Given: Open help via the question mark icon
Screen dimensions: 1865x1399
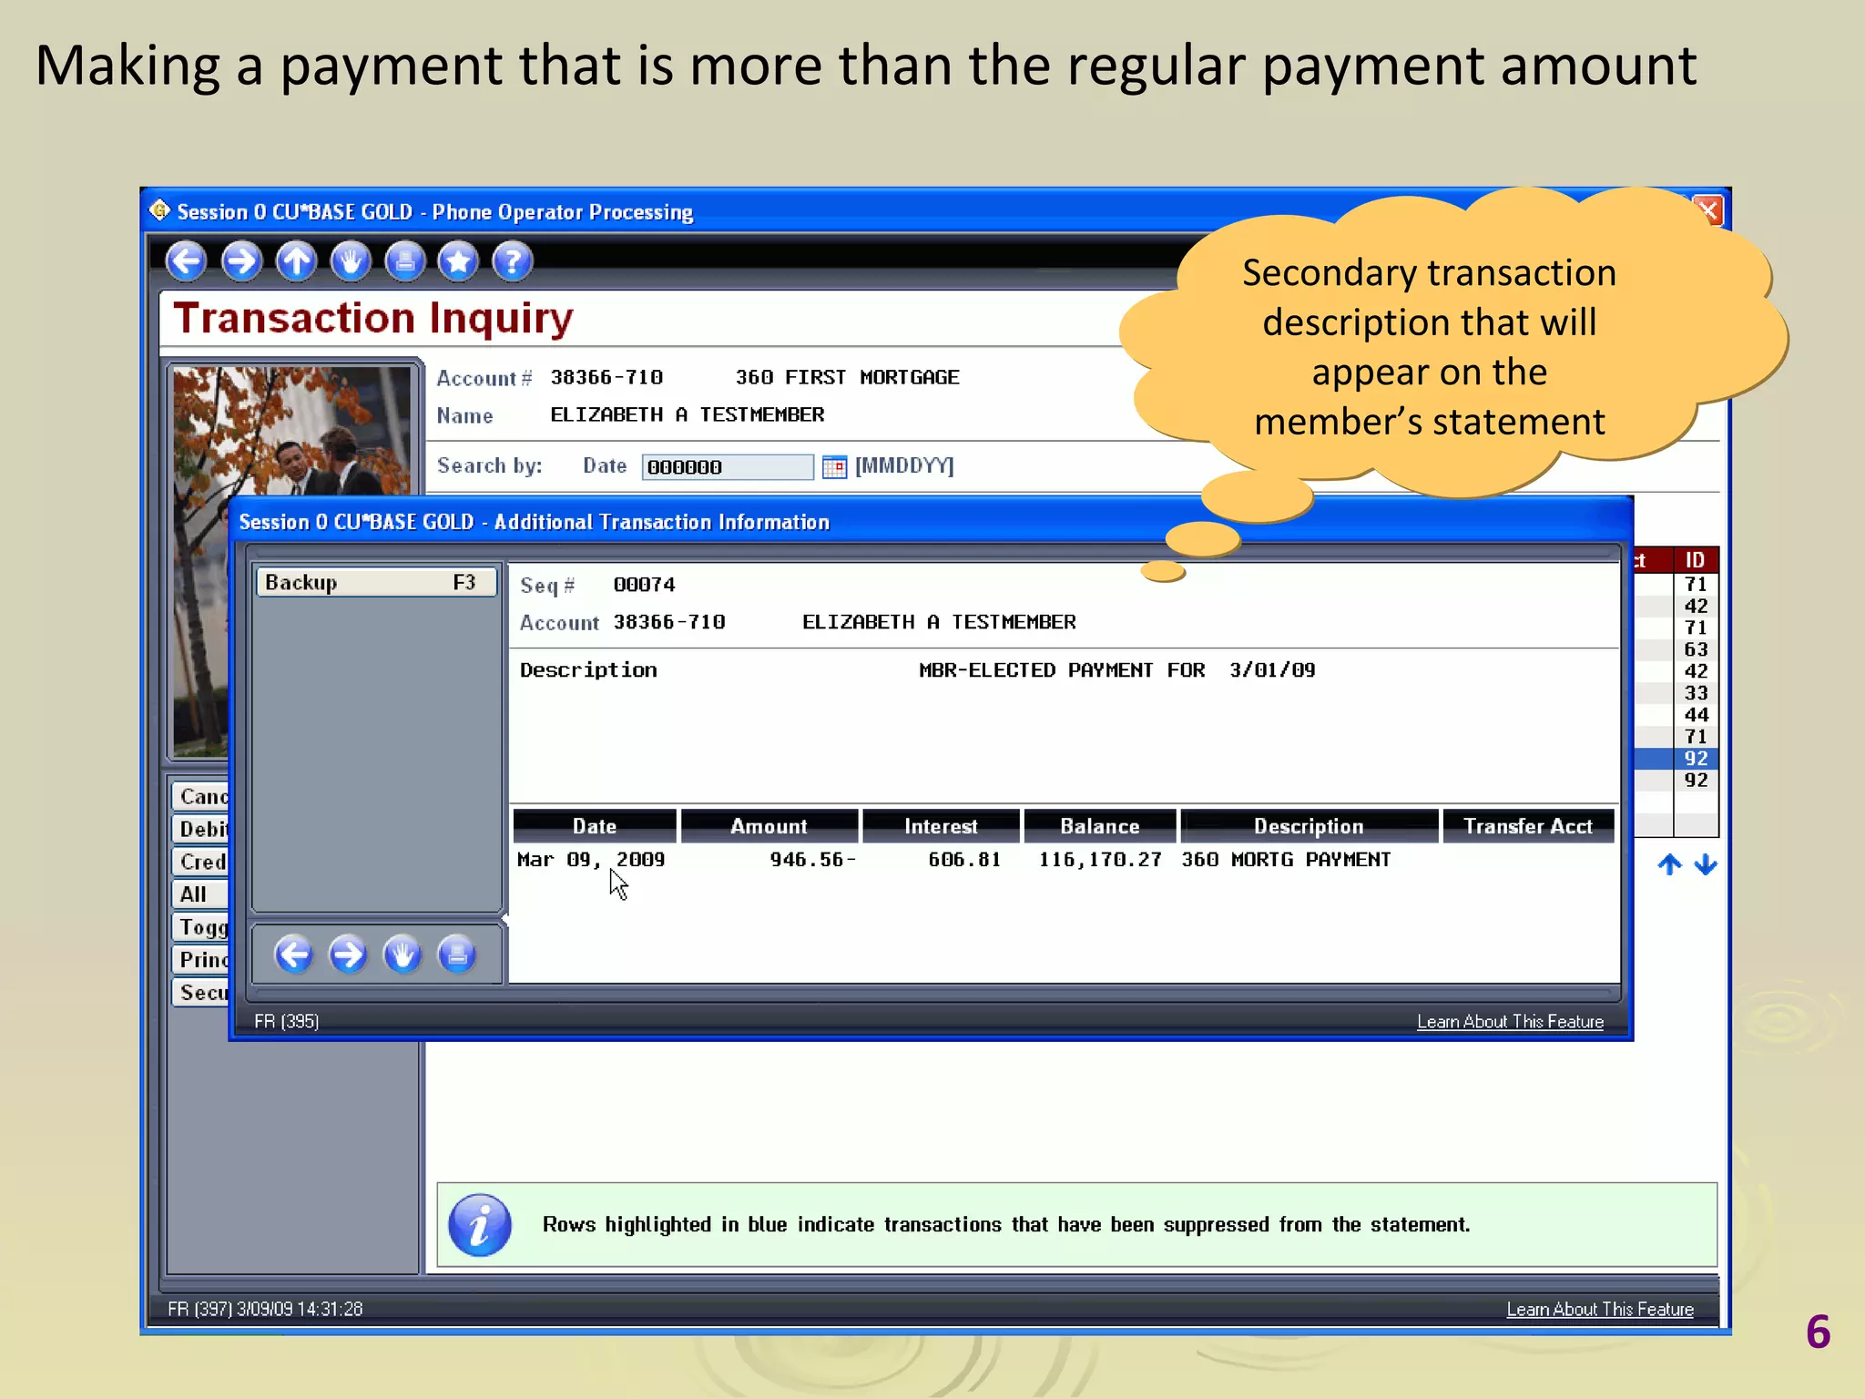Looking at the screenshot, I should [x=513, y=261].
